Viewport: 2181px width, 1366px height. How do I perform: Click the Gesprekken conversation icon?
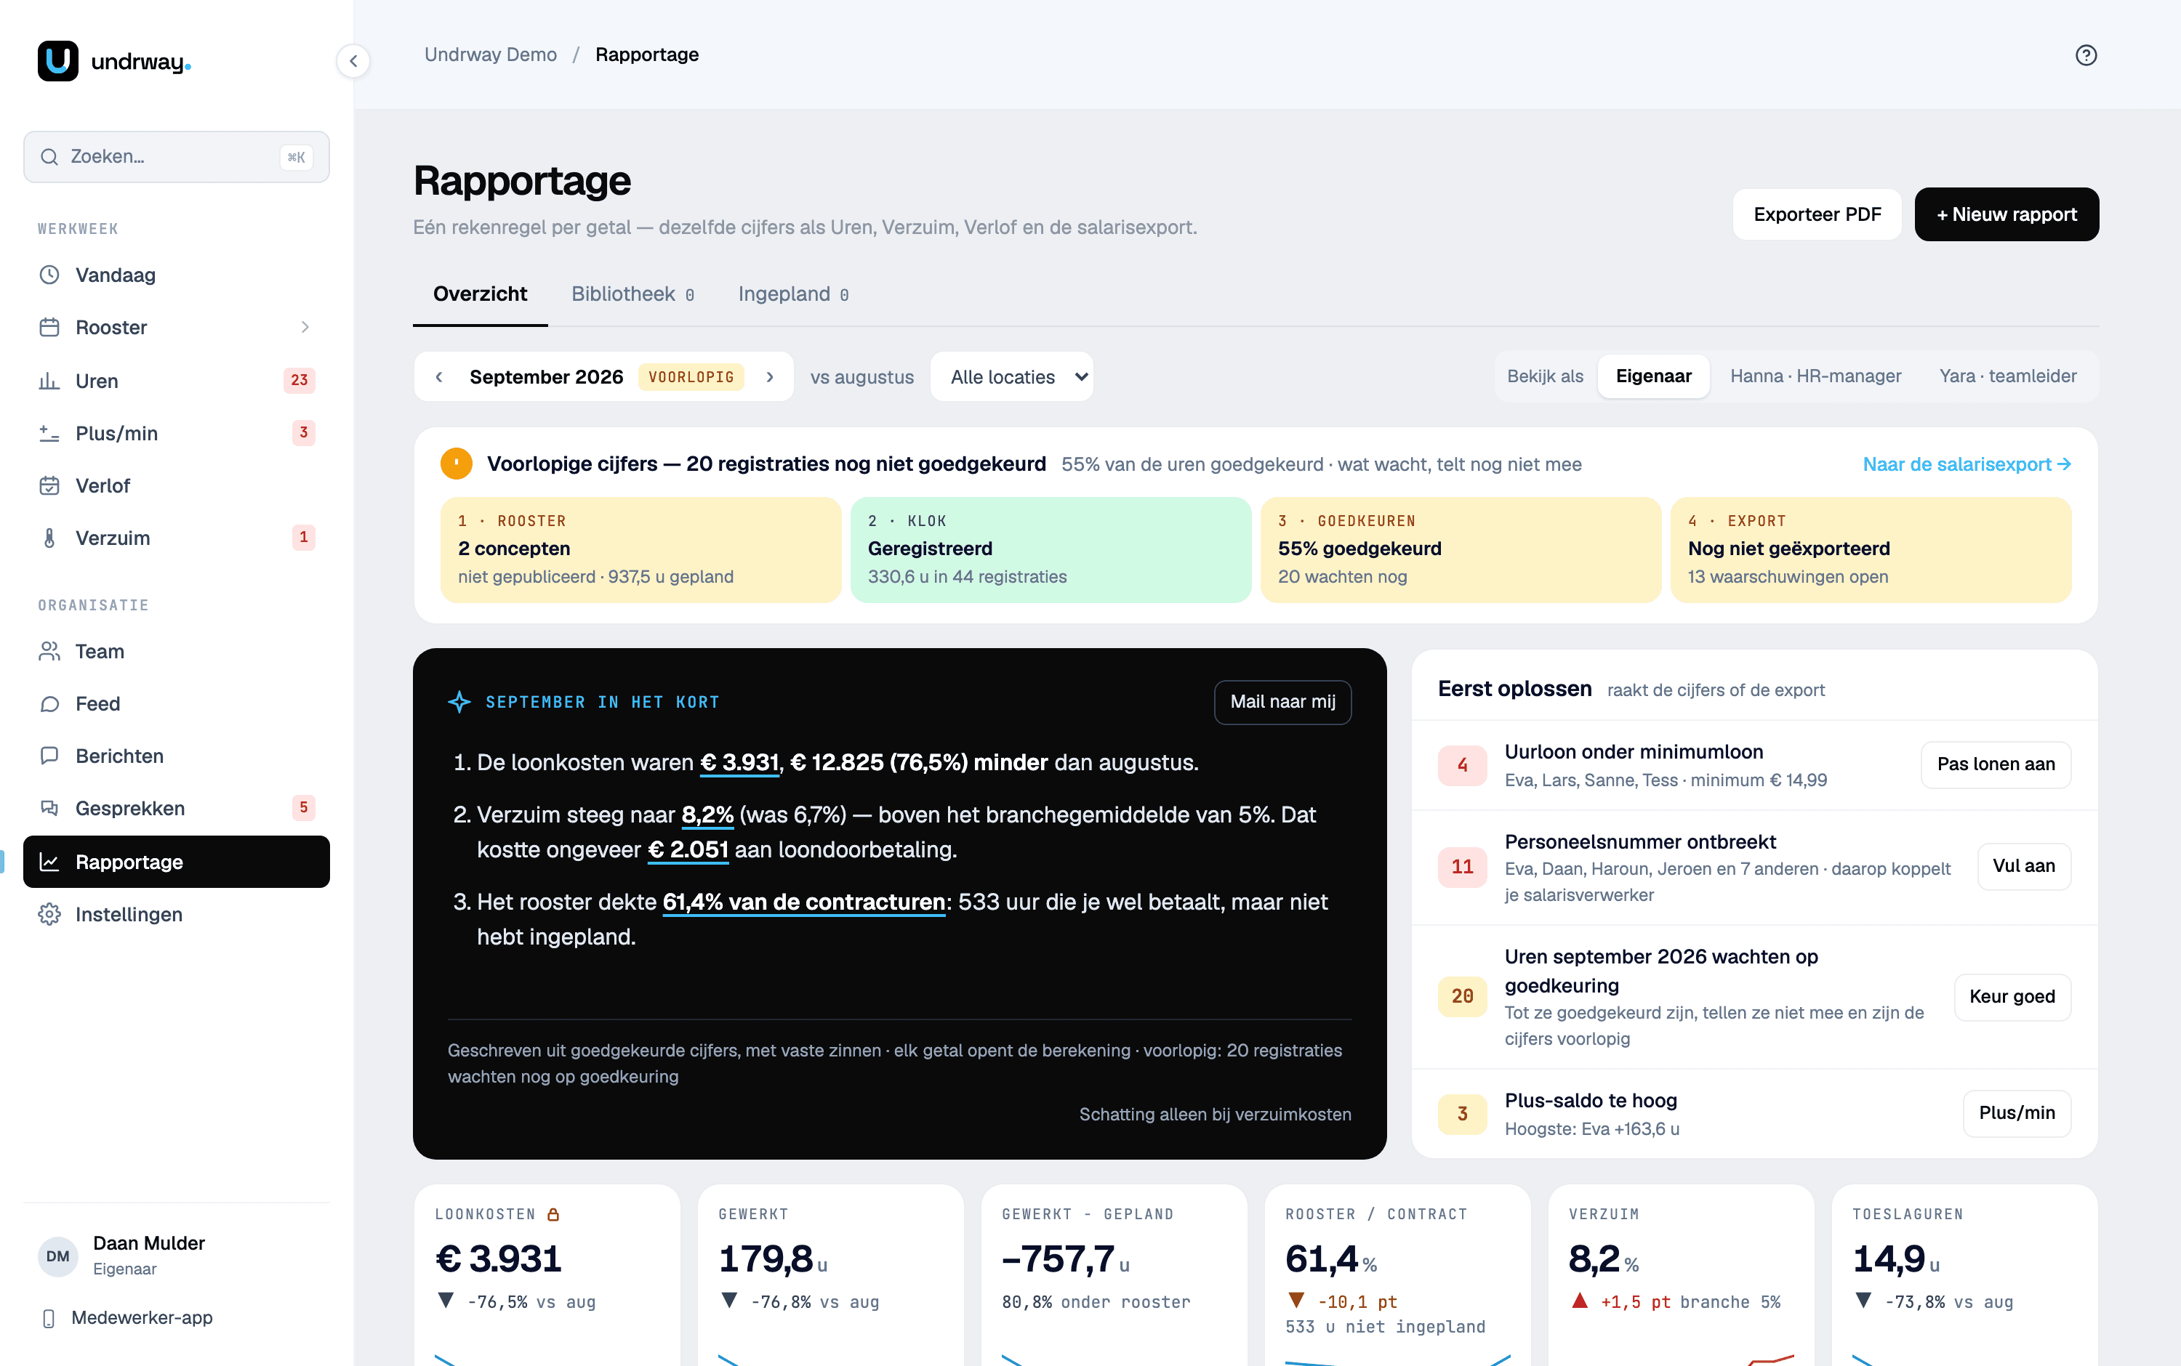(49, 808)
